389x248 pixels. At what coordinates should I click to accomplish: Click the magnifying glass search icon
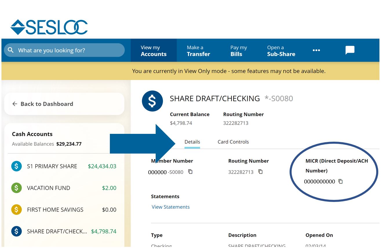pos(11,50)
